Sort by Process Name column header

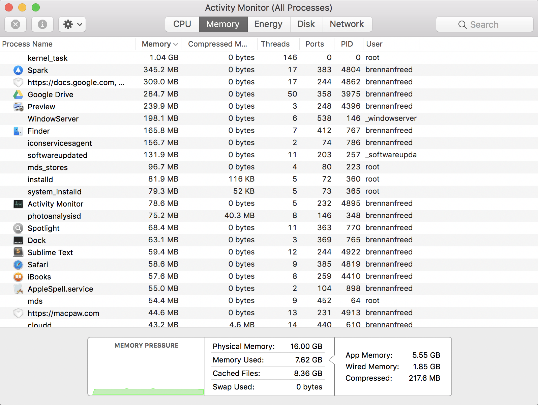tap(67, 44)
